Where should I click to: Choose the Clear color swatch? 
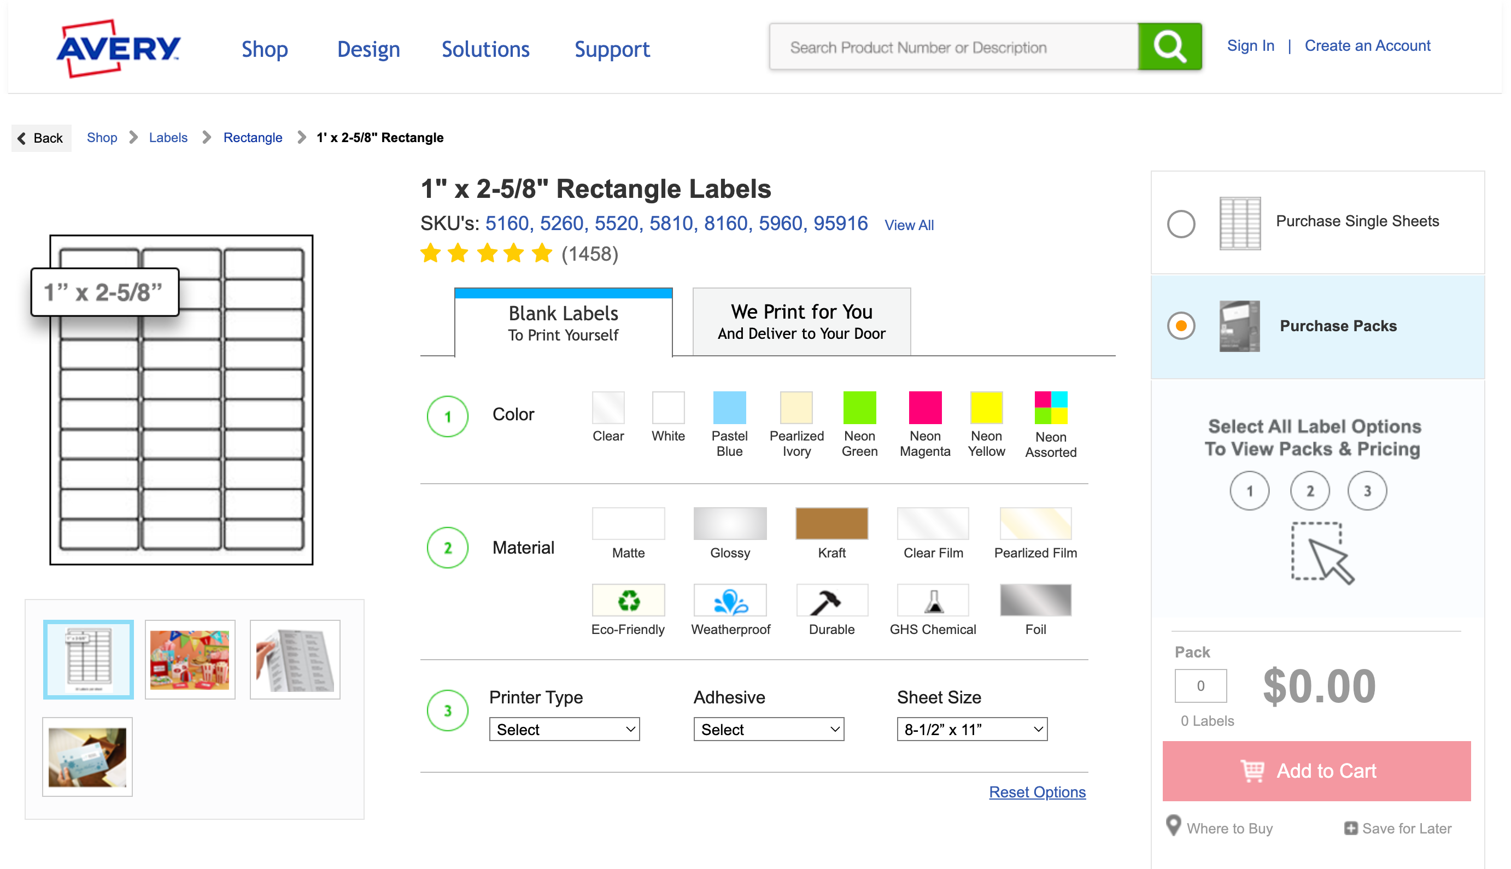[608, 407]
